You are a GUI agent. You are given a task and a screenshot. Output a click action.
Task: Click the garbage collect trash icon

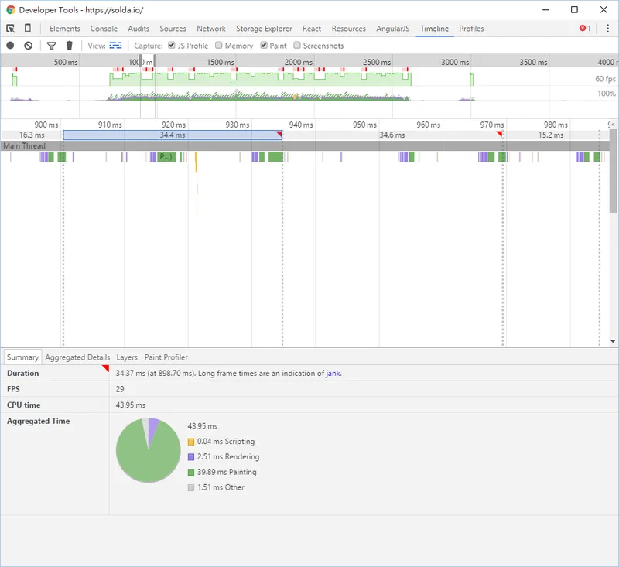(70, 46)
